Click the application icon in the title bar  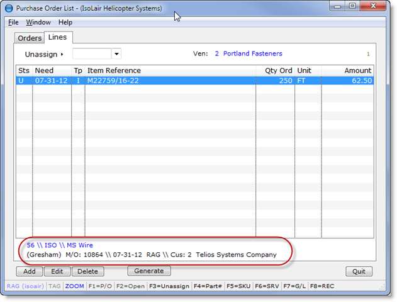click(9, 8)
